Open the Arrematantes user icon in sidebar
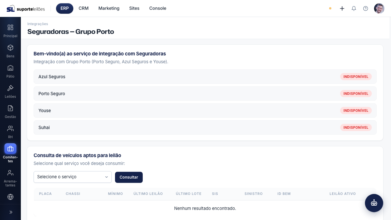The height and width of the screenshot is (220, 391). pos(10,173)
